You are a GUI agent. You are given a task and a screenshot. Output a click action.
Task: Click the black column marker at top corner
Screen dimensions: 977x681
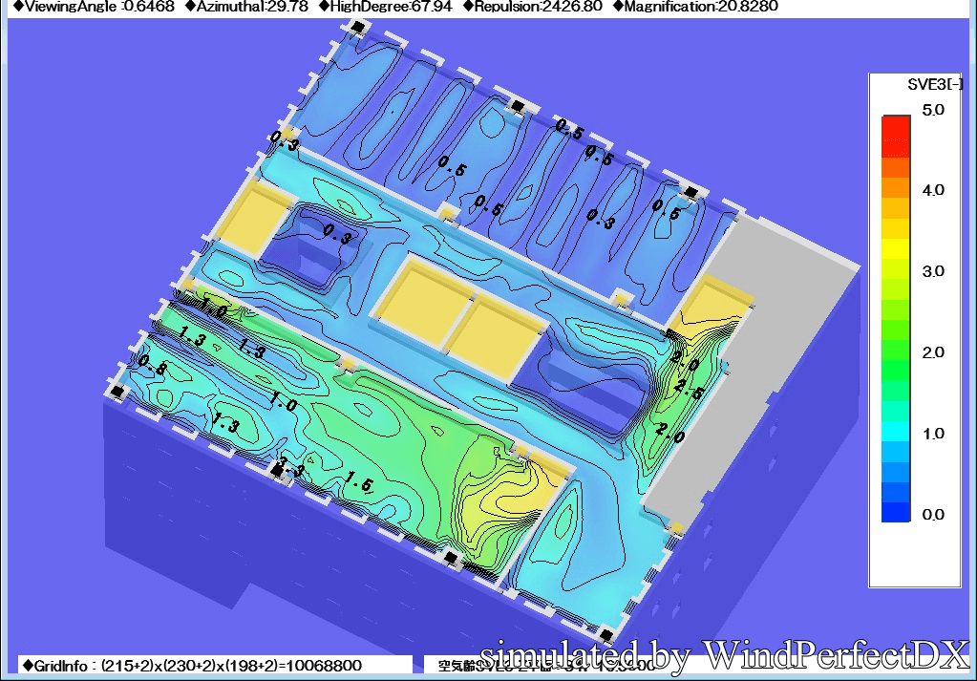pos(357,29)
